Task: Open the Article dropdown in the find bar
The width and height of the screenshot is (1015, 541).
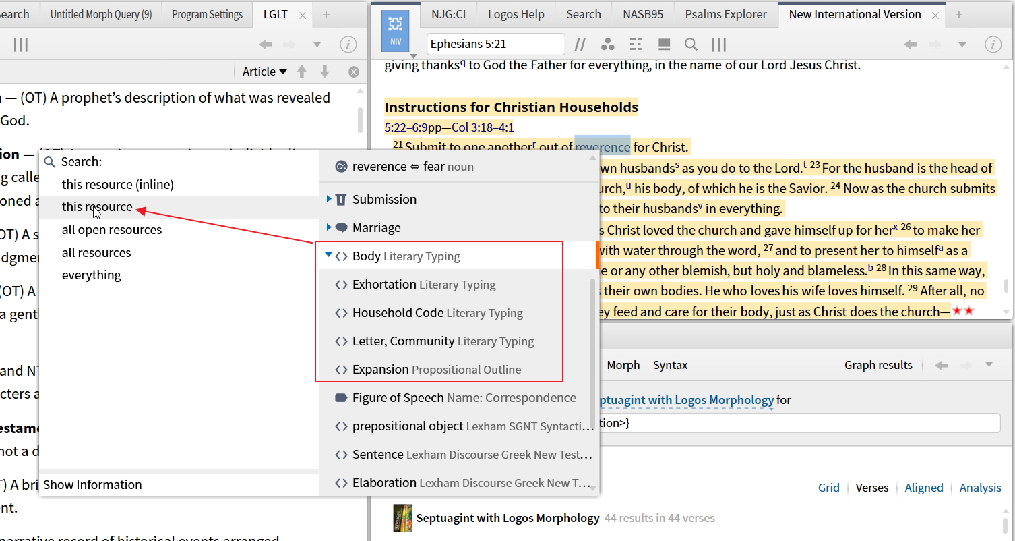Action: tap(264, 72)
